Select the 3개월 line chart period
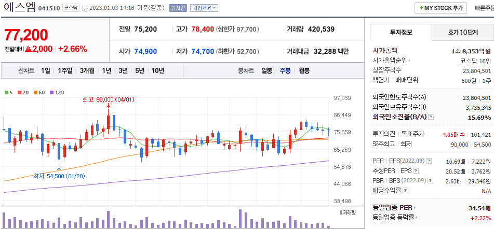 [87, 70]
